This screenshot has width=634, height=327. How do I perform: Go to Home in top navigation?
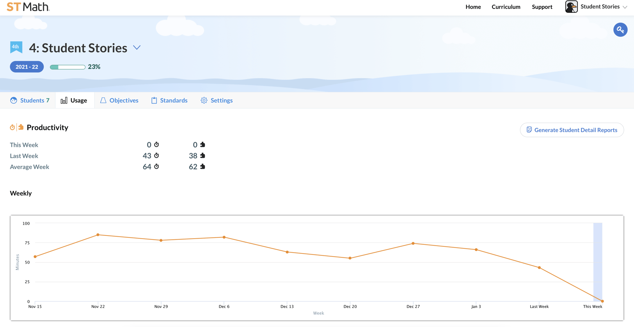473,7
